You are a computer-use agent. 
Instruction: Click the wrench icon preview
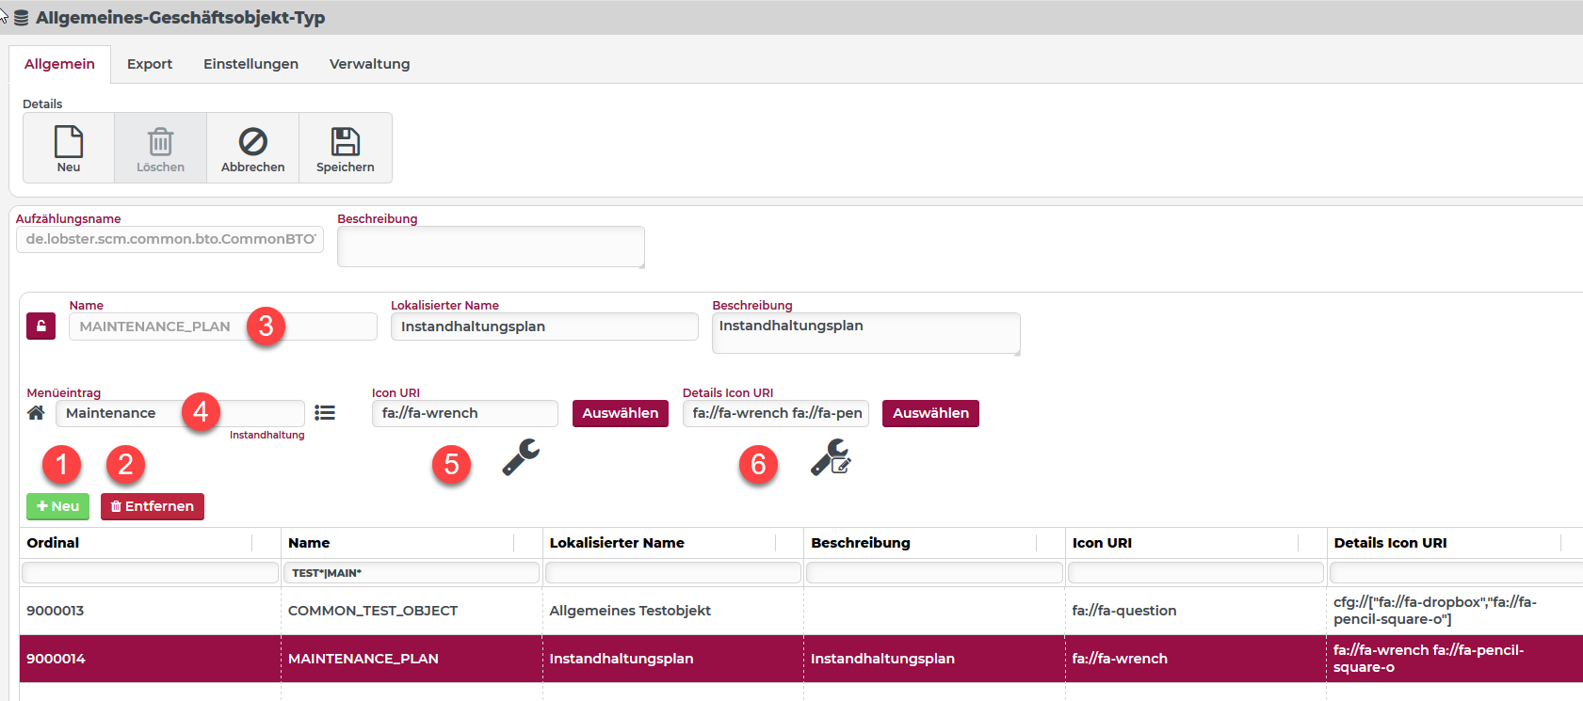click(521, 457)
